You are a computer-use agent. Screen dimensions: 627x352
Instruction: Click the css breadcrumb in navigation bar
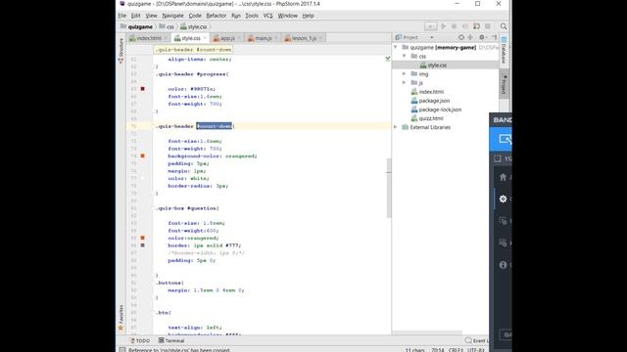point(167,26)
